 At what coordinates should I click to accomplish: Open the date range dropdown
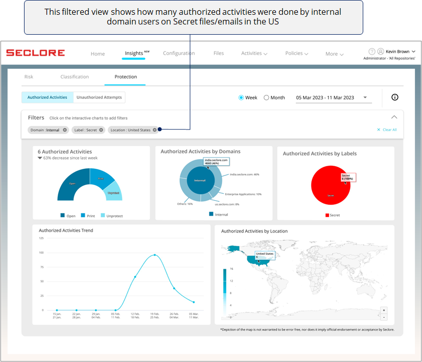click(x=334, y=98)
